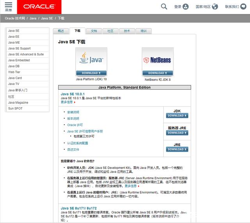This screenshot has height=223, width=250.
Task: Select Web Tier in sidebar
Action: click(x=27, y=72)
